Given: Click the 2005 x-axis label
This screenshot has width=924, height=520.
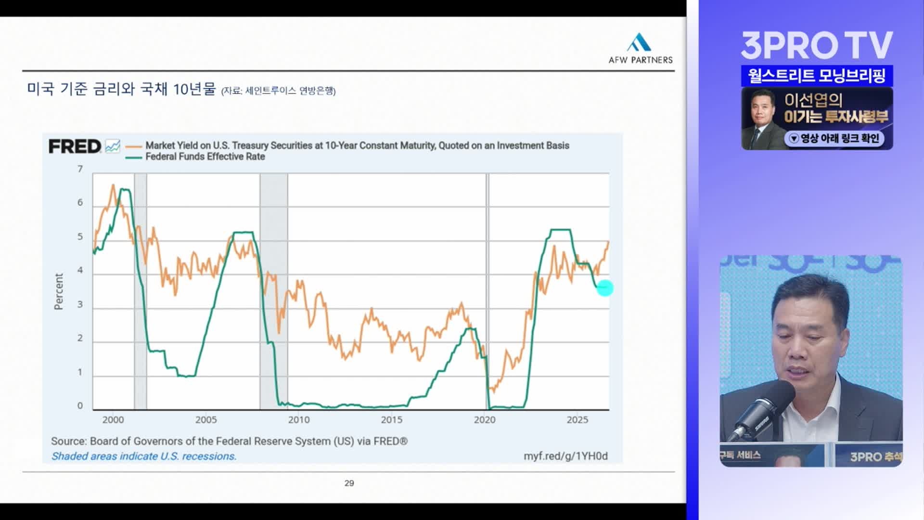Looking at the screenshot, I should [206, 420].
